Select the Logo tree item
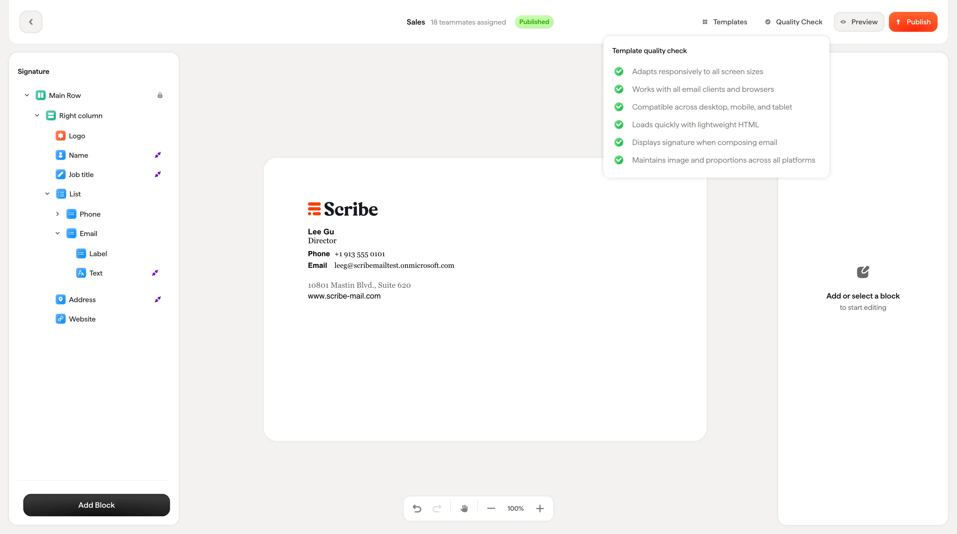Image resolution: width=957 pixels, height=534 pixels. pyautogui.click(x=77, y=136)
